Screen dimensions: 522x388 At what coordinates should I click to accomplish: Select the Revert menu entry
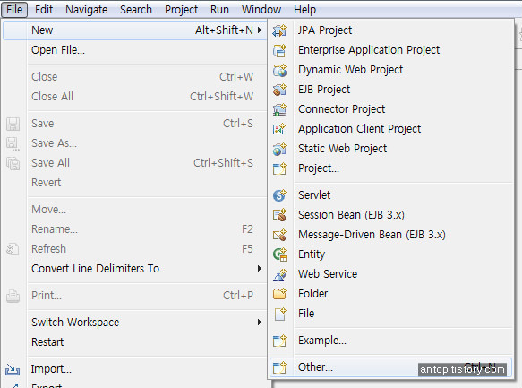pyautogui.click(x=134, y=183)
